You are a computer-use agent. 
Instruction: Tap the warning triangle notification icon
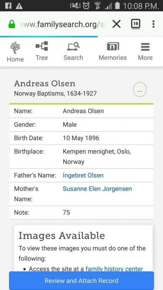click(x=19, y=6)
